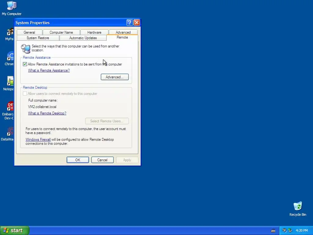Dismiss the dialog with the Cancel button

click(x=102, y=160)
